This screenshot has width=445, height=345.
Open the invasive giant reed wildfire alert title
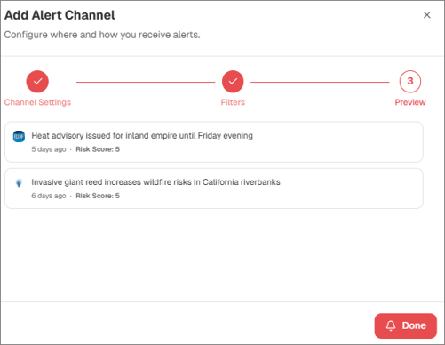[155, 182]
